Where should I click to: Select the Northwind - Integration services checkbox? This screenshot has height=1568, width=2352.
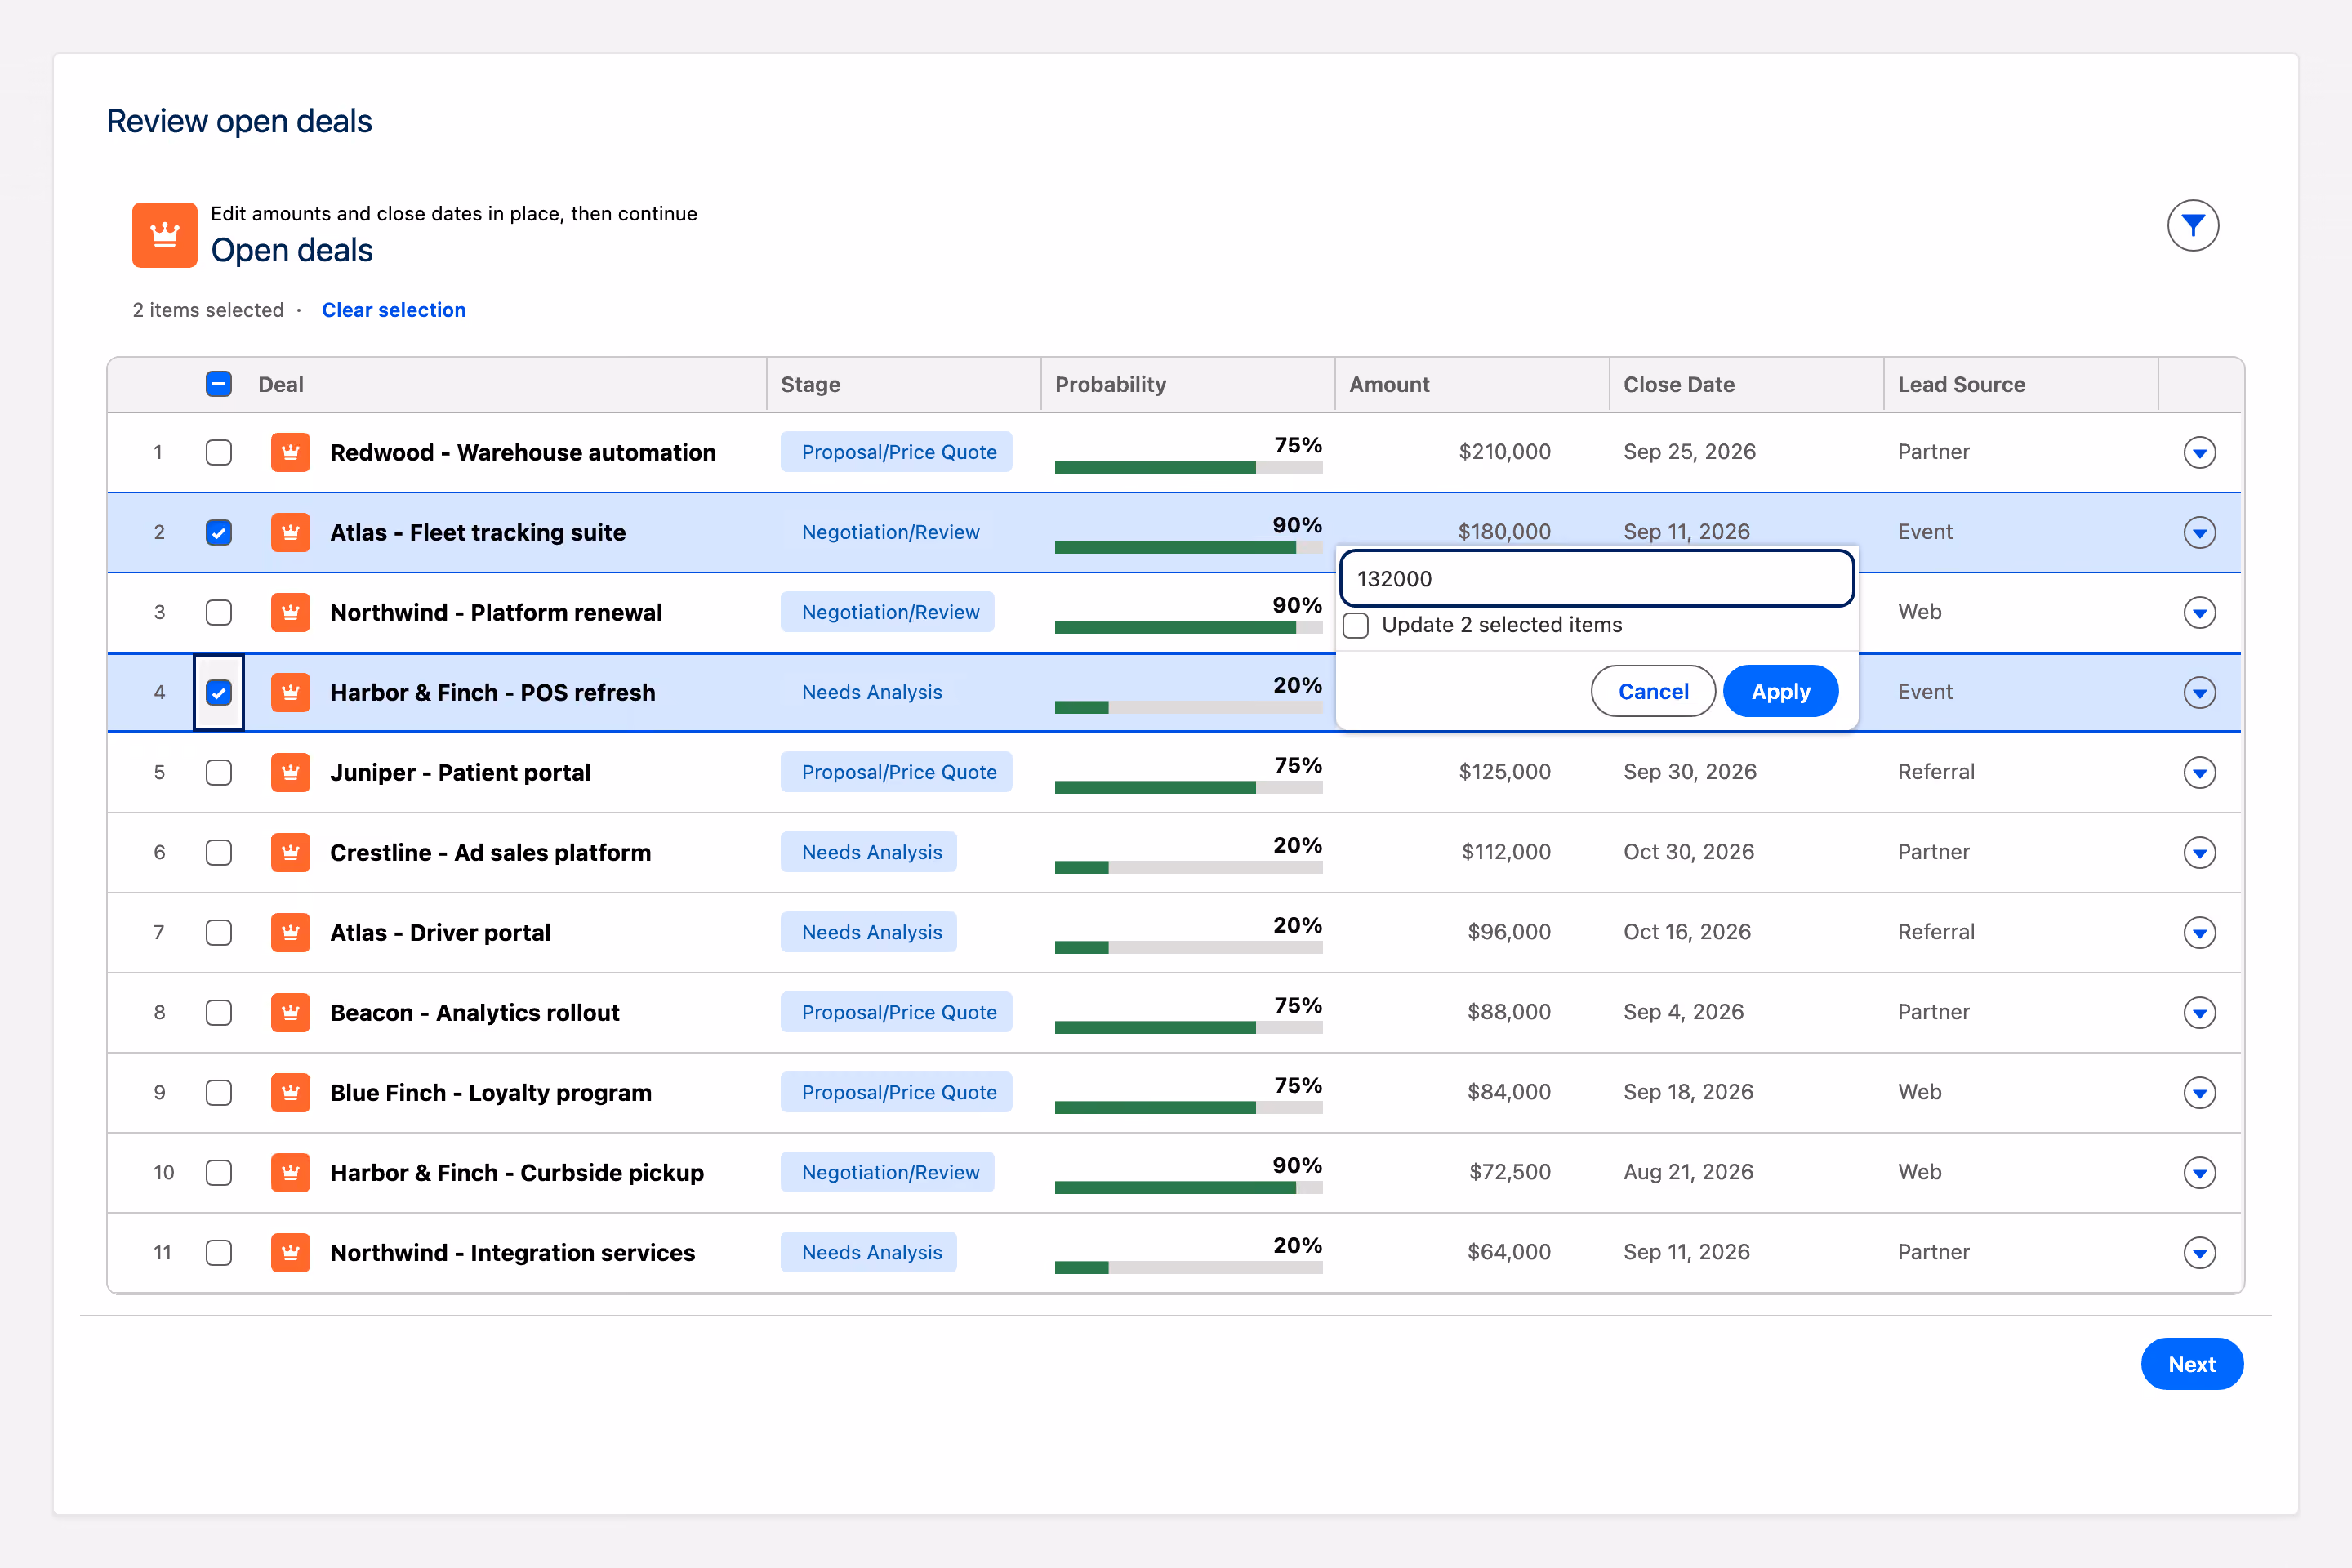coord(219,1252)
